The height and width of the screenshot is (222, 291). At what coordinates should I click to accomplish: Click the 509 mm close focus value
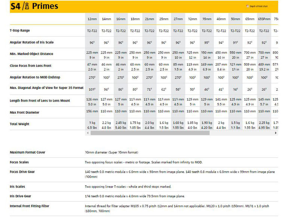[x=250, y=65]
